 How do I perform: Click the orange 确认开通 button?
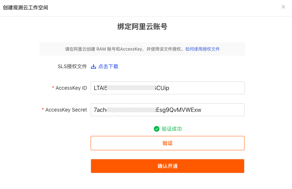(168, 166)
